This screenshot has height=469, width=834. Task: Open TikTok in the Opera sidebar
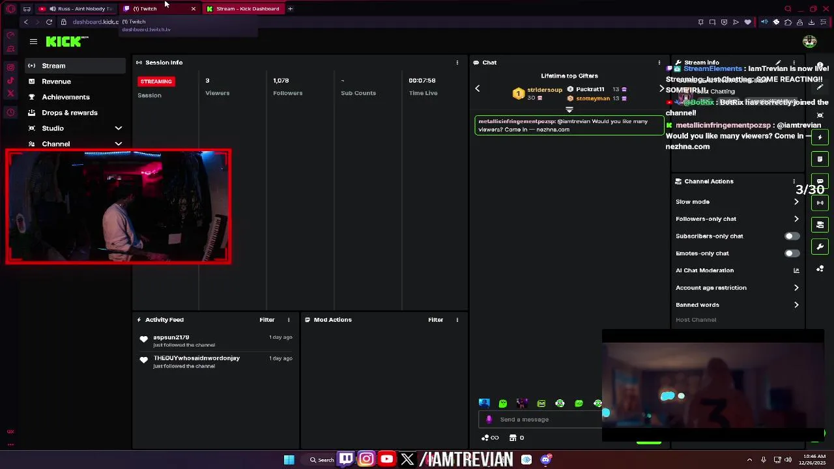point(10,81)
